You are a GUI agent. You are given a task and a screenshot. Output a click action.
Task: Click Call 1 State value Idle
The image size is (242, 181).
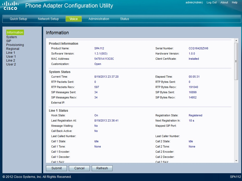coord(96,141)
